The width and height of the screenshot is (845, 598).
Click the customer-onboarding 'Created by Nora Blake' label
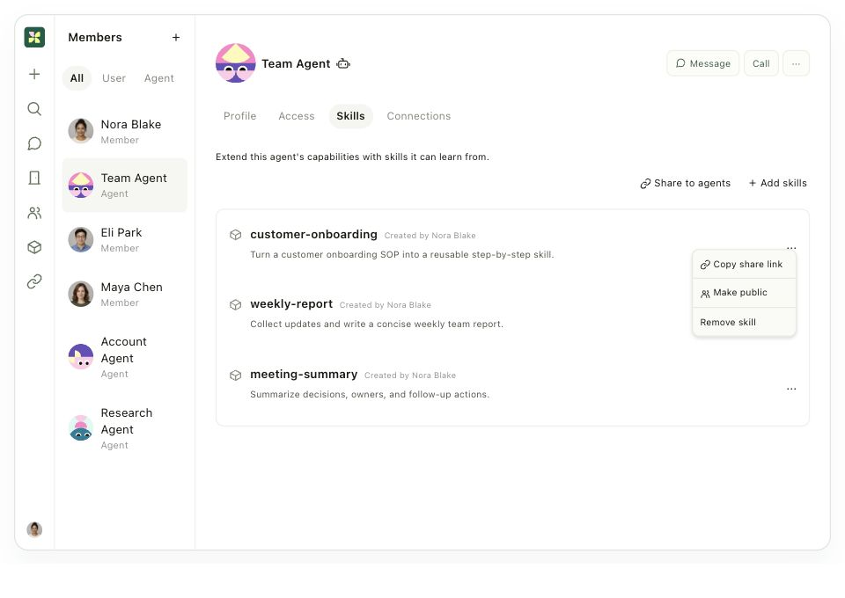[x=430, y=235]
